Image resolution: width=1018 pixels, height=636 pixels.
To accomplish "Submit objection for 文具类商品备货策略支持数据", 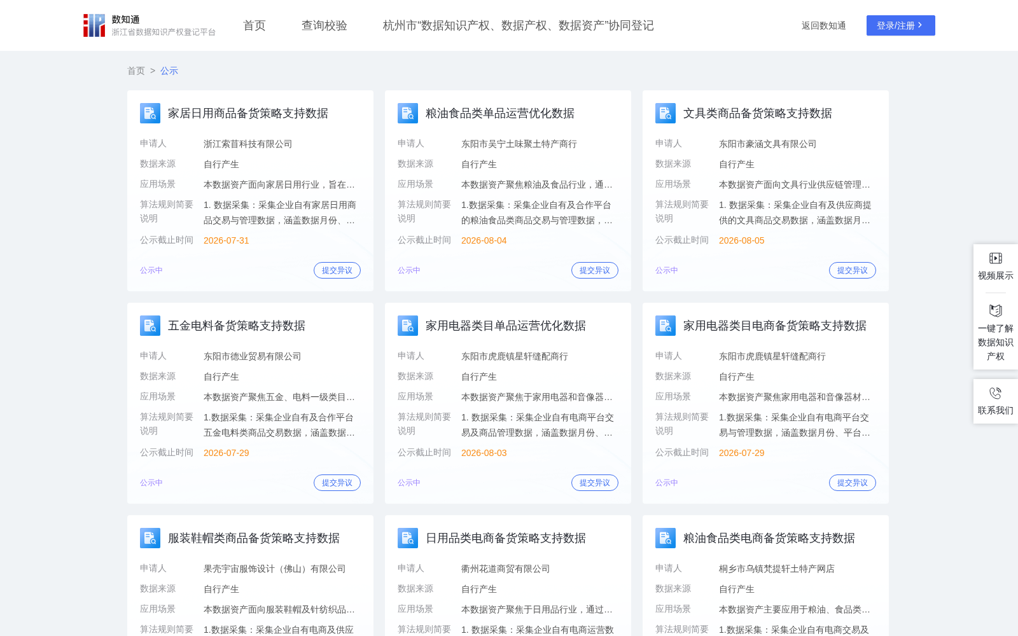I will 853,270.
